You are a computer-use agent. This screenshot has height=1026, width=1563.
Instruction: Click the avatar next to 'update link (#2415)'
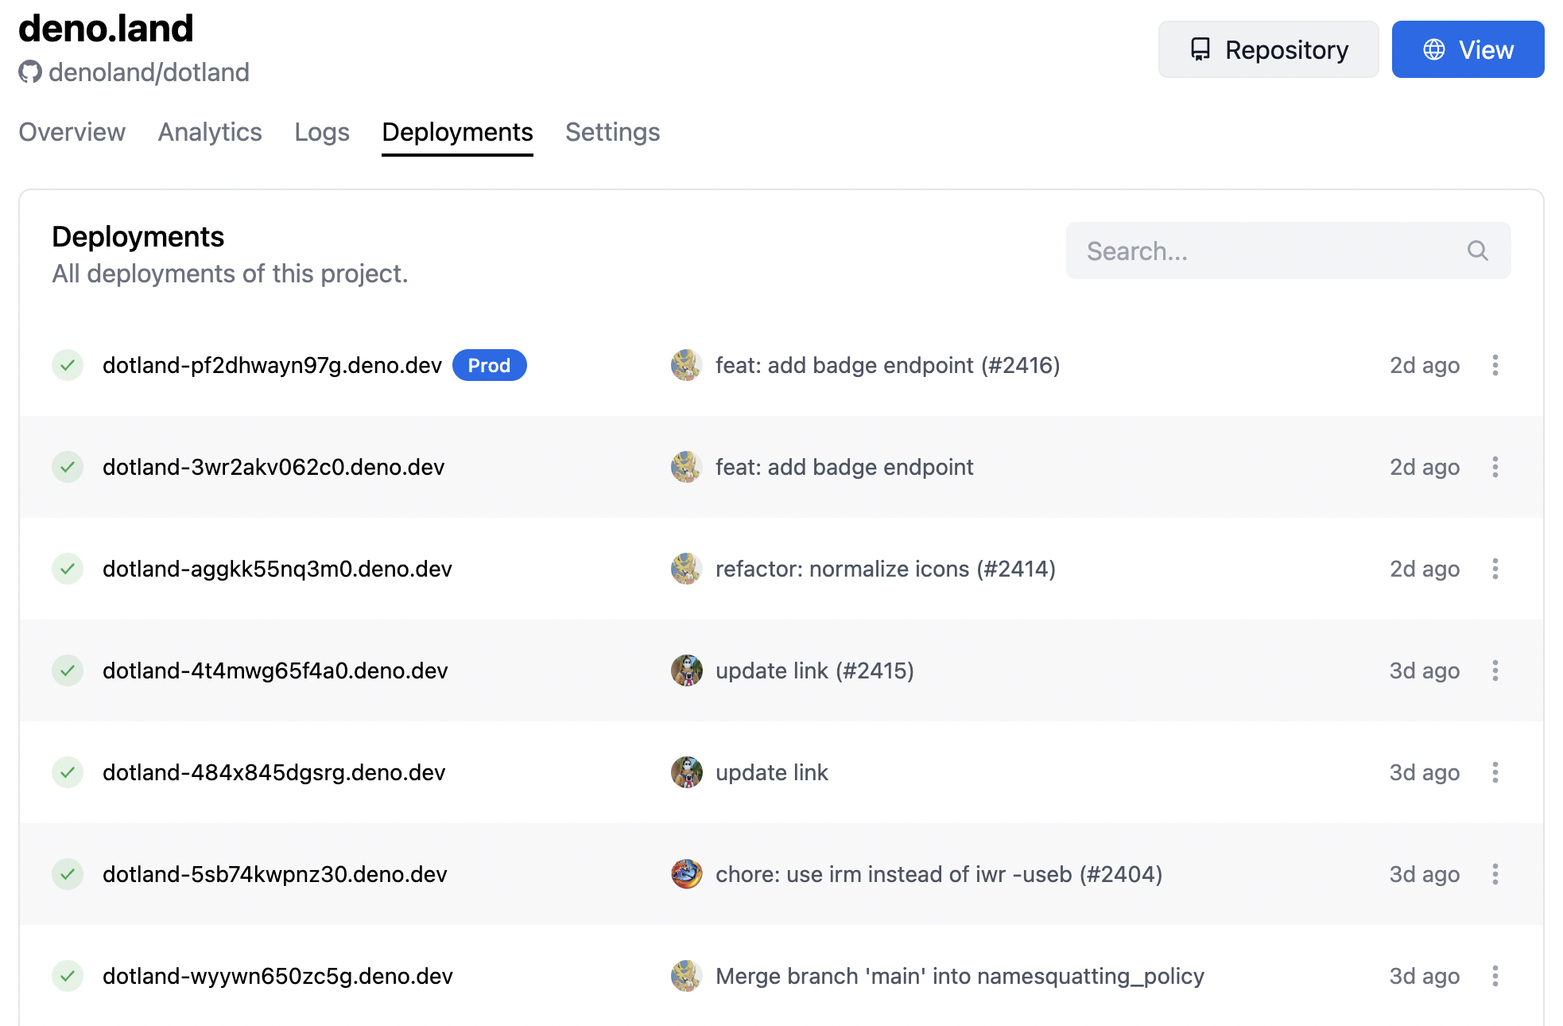pyautogui.click(x=687, y=670)
